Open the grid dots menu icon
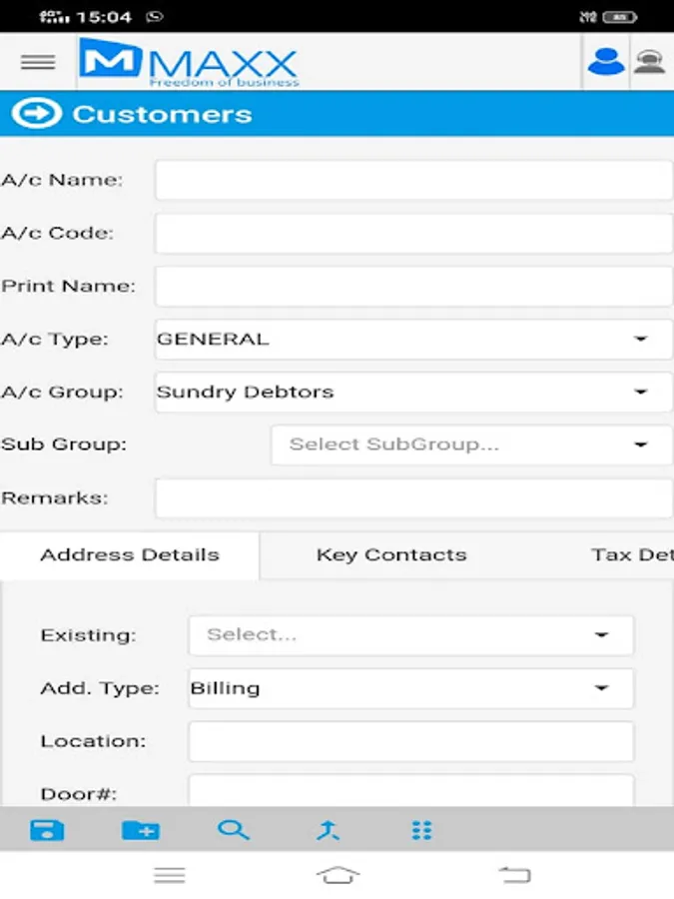 coord(421,830)
